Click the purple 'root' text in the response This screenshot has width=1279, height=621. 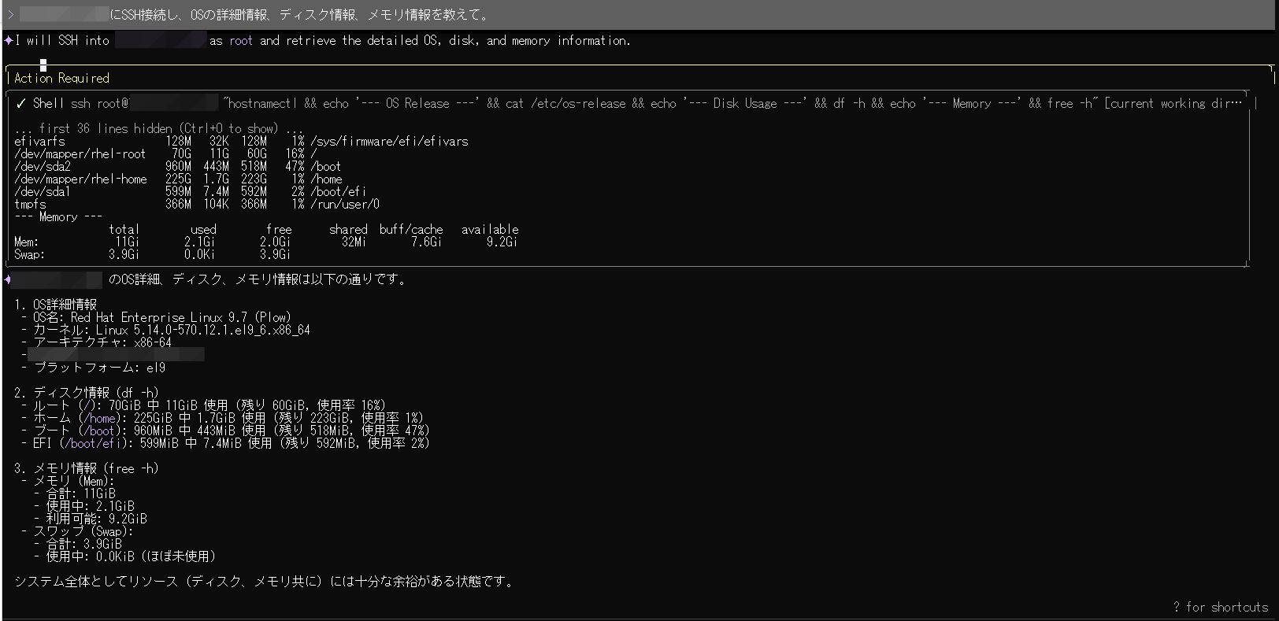(x=241, y=40)
